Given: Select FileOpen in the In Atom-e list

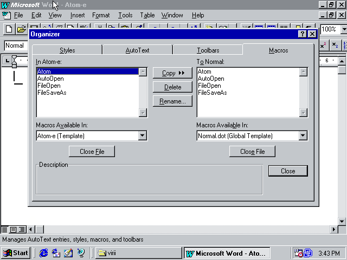Looking at the screenshot, I should point(88,86).
